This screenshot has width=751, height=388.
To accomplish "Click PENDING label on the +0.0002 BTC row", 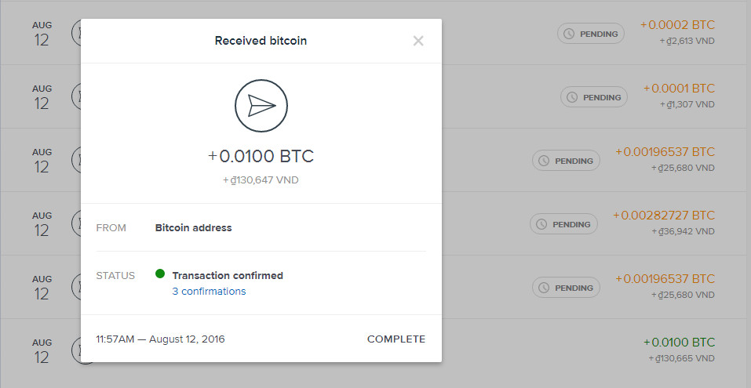I will click(x=599, y=34).
